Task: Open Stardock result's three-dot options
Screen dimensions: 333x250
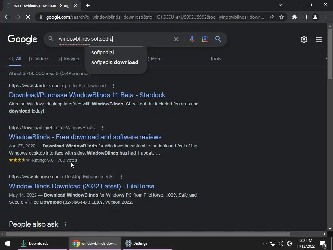Action: pyautogui.click(x=114, y=86)
